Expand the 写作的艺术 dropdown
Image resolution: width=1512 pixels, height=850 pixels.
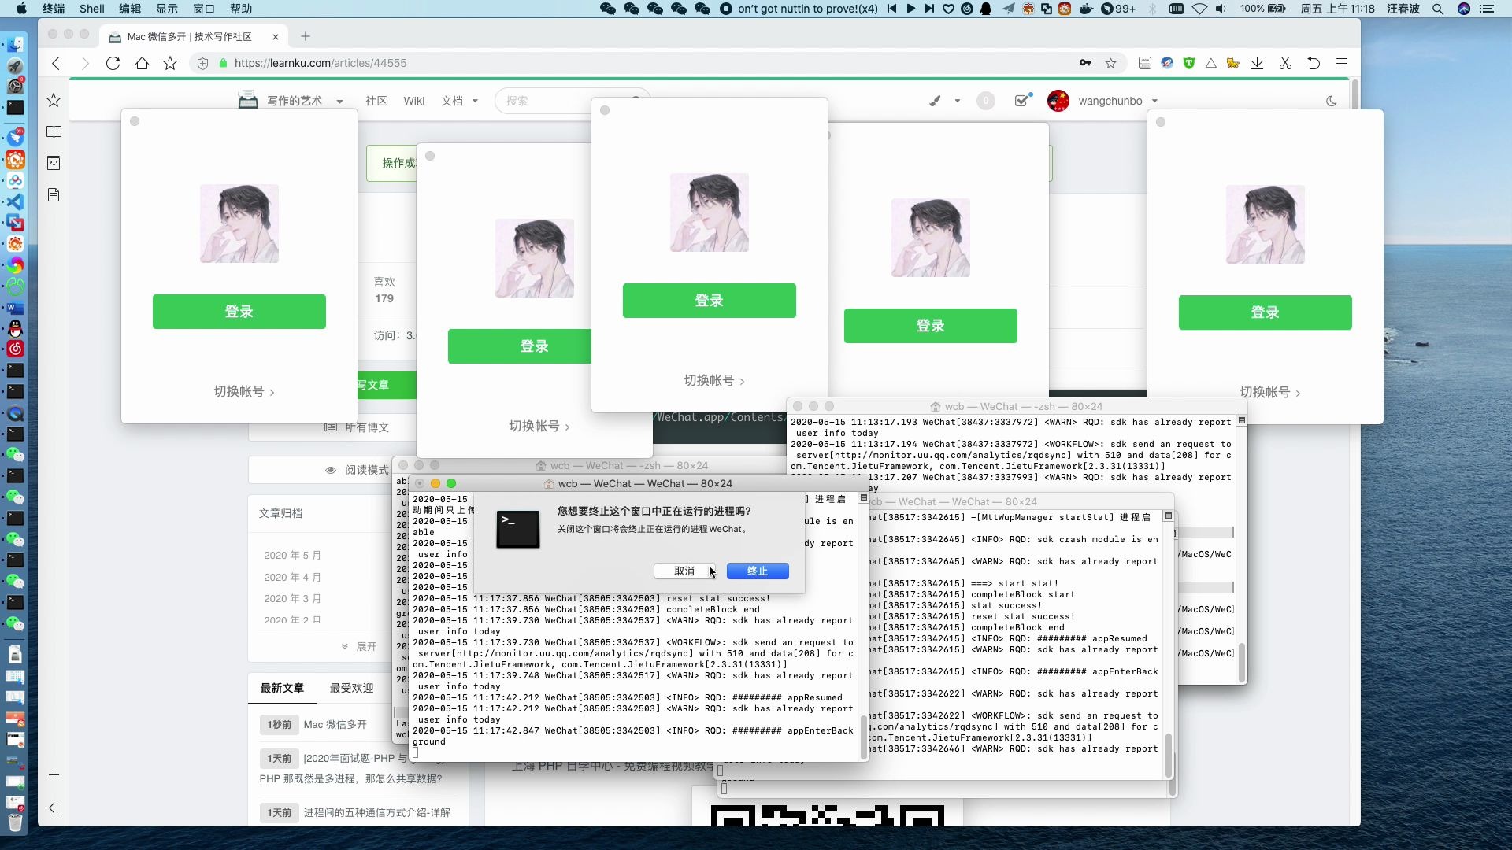pyautogui.click(x=339, y=101)
